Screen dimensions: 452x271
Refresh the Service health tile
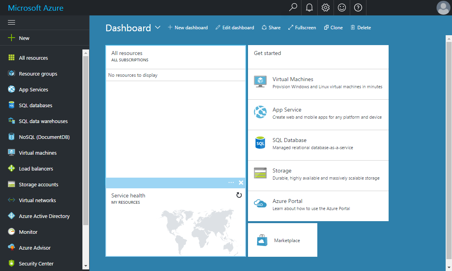239,195
